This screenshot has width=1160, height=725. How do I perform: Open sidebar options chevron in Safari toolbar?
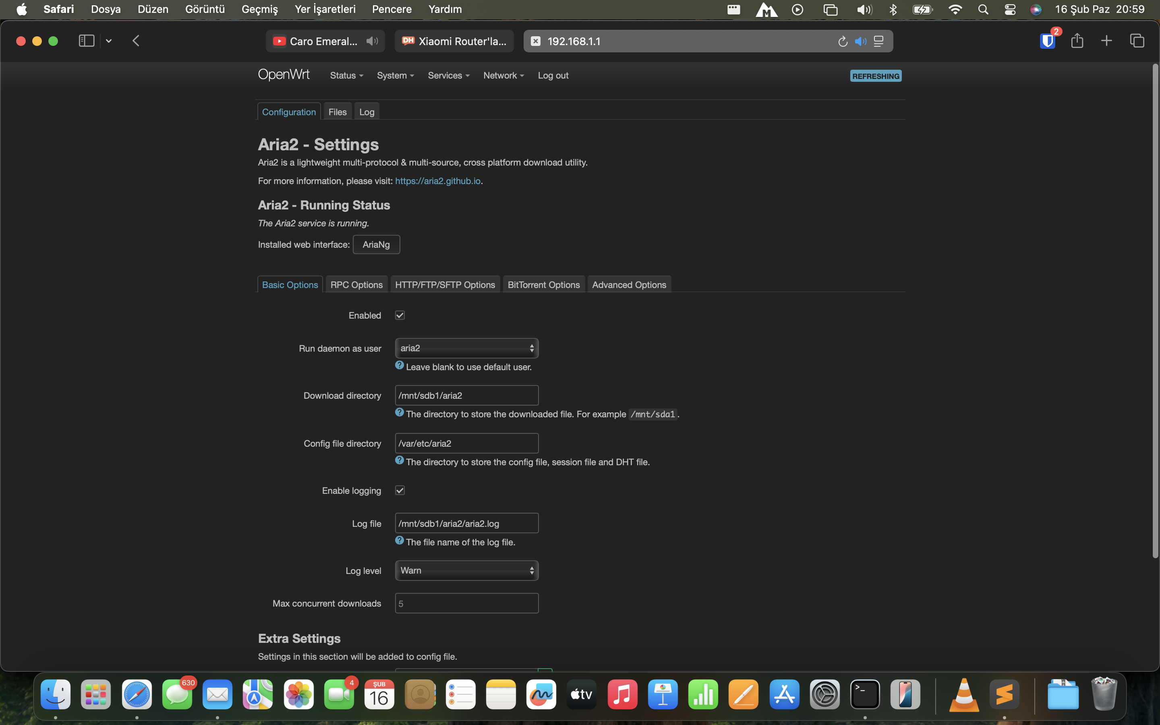pyautogui.click(x=109, y=41)
